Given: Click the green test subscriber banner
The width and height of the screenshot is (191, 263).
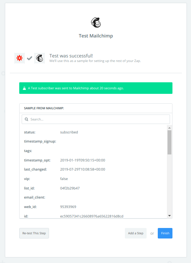Looking at the screenshot, I should point(96,88).
